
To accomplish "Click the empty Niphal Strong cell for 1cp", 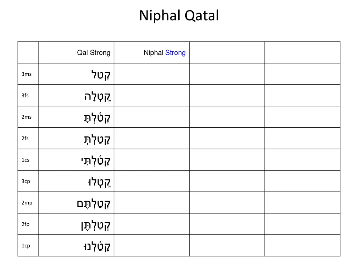I will (152, 246).
